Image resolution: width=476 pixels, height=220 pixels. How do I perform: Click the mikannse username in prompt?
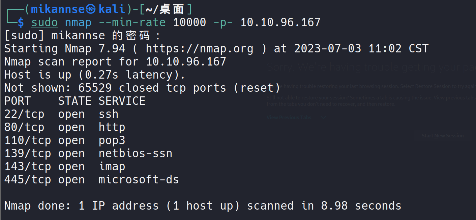(x=58, y=9)
